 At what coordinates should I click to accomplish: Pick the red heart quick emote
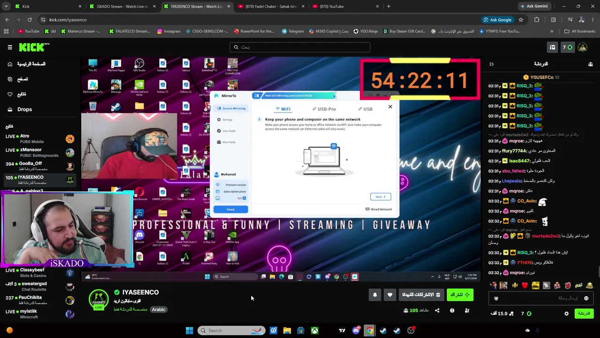point(525,285)
